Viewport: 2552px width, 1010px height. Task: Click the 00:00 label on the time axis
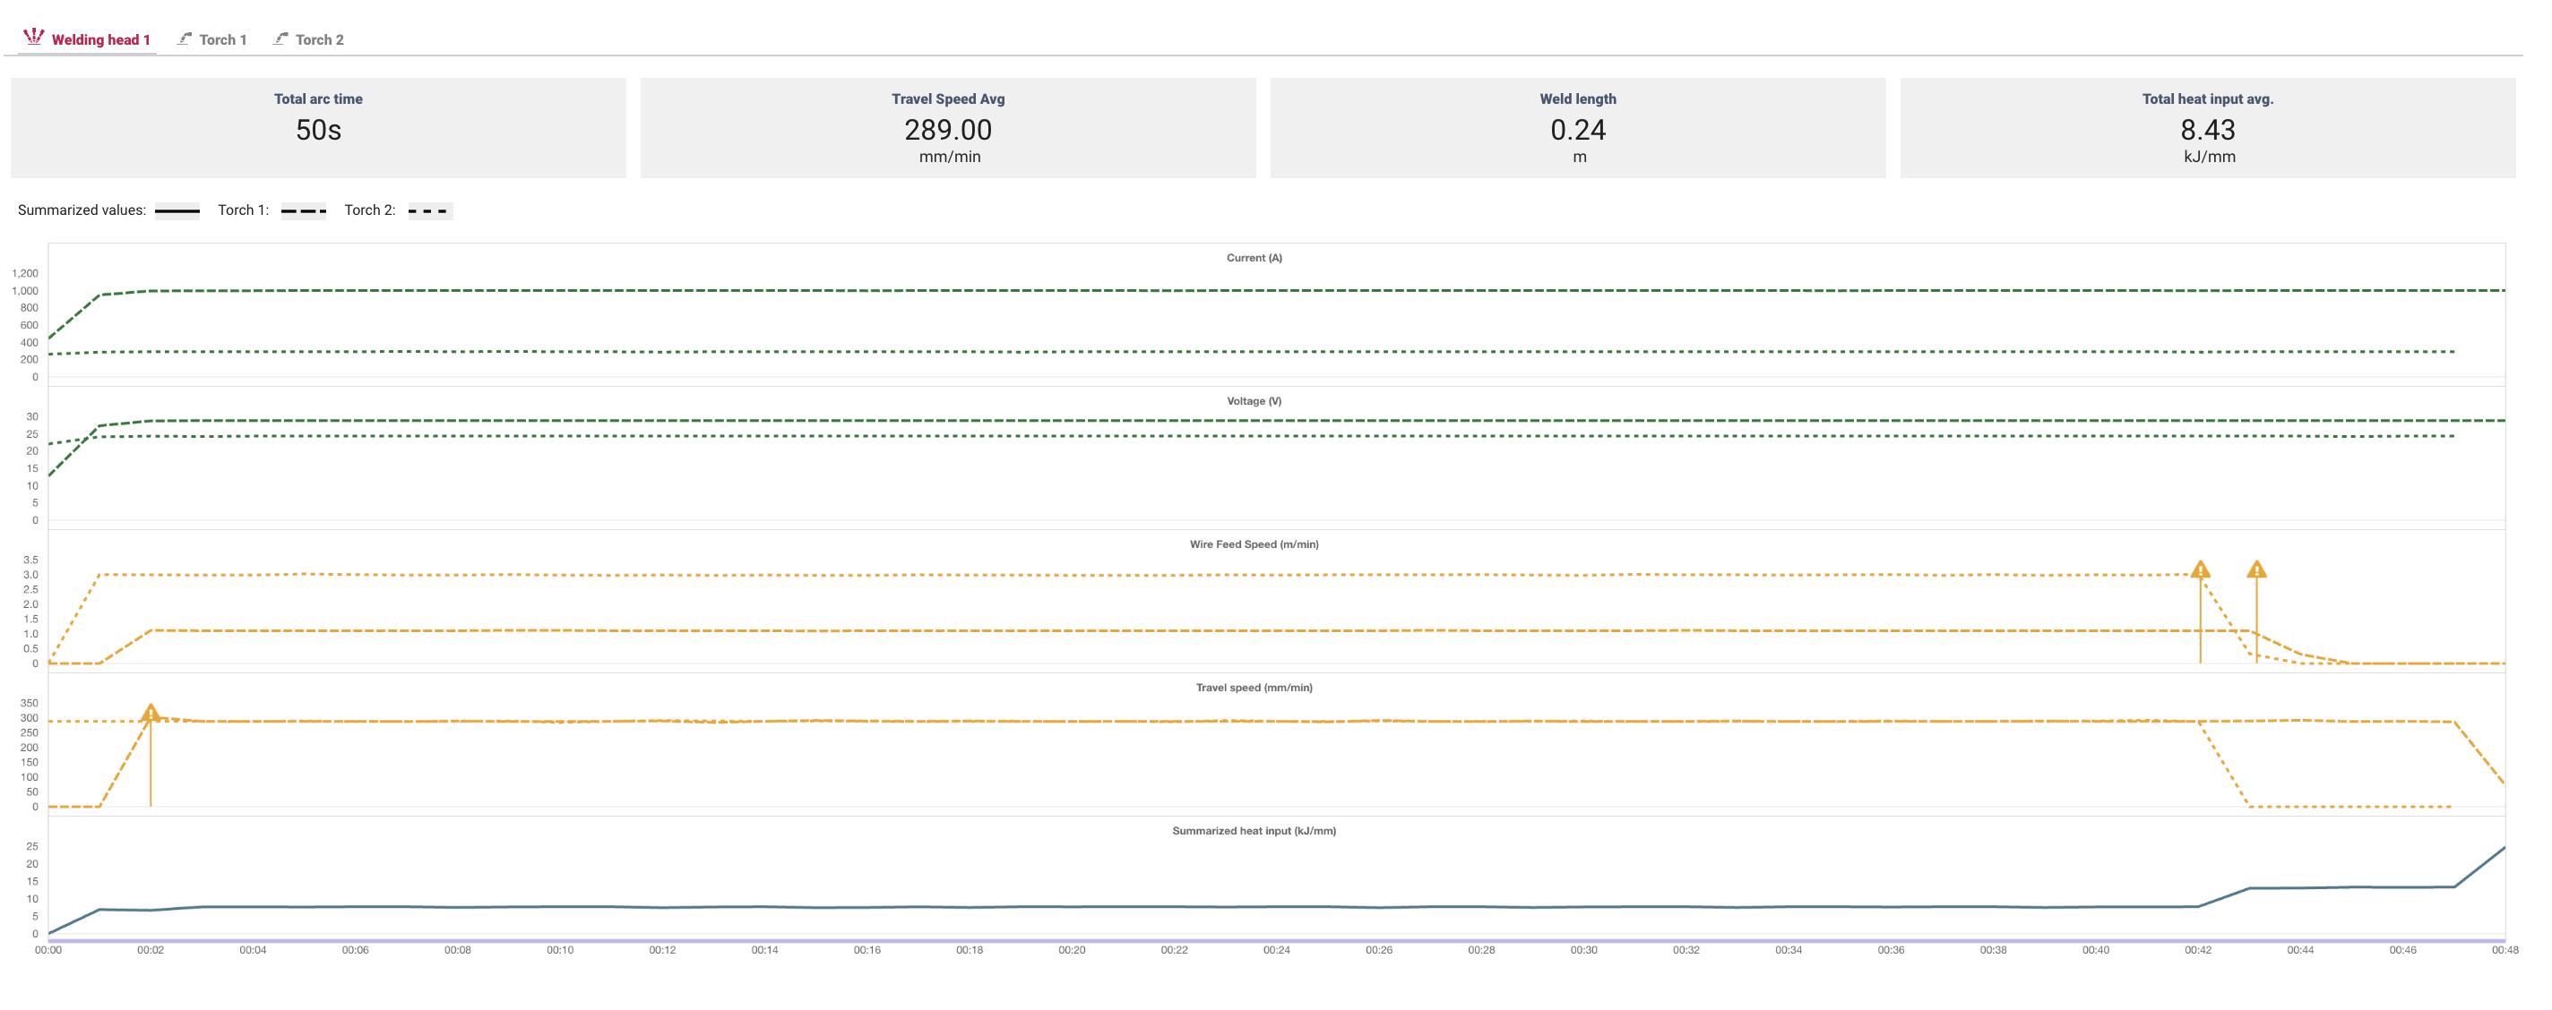(x=48, y=951)
